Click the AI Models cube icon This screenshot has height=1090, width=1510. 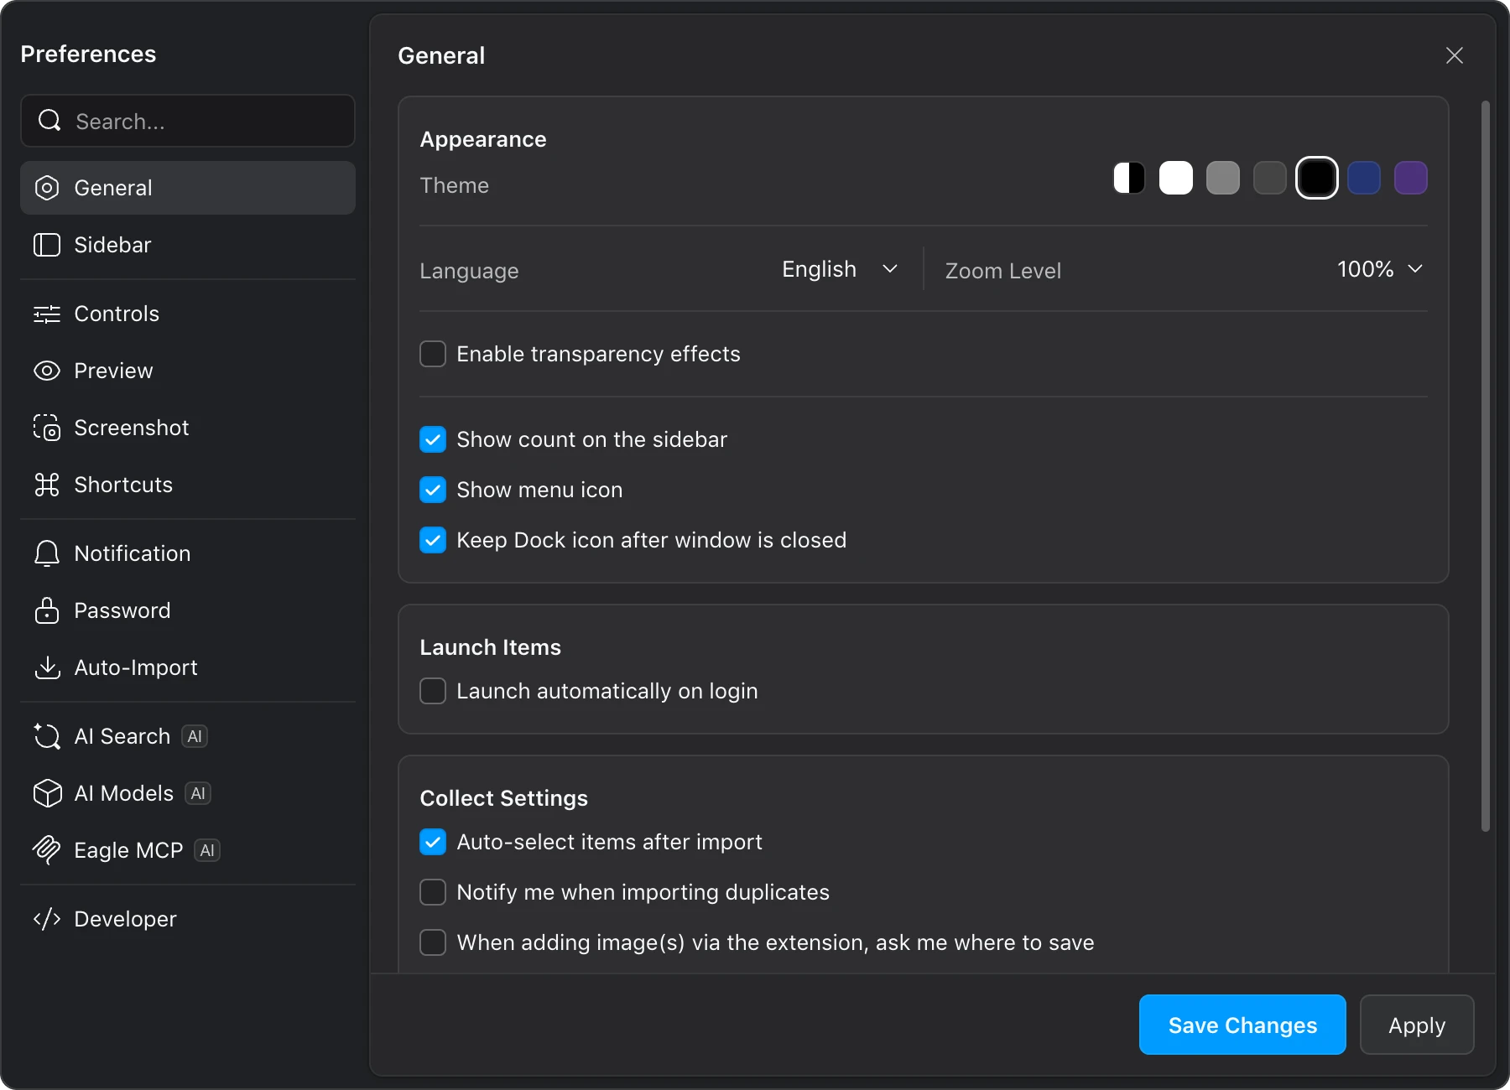pos(47,793)
